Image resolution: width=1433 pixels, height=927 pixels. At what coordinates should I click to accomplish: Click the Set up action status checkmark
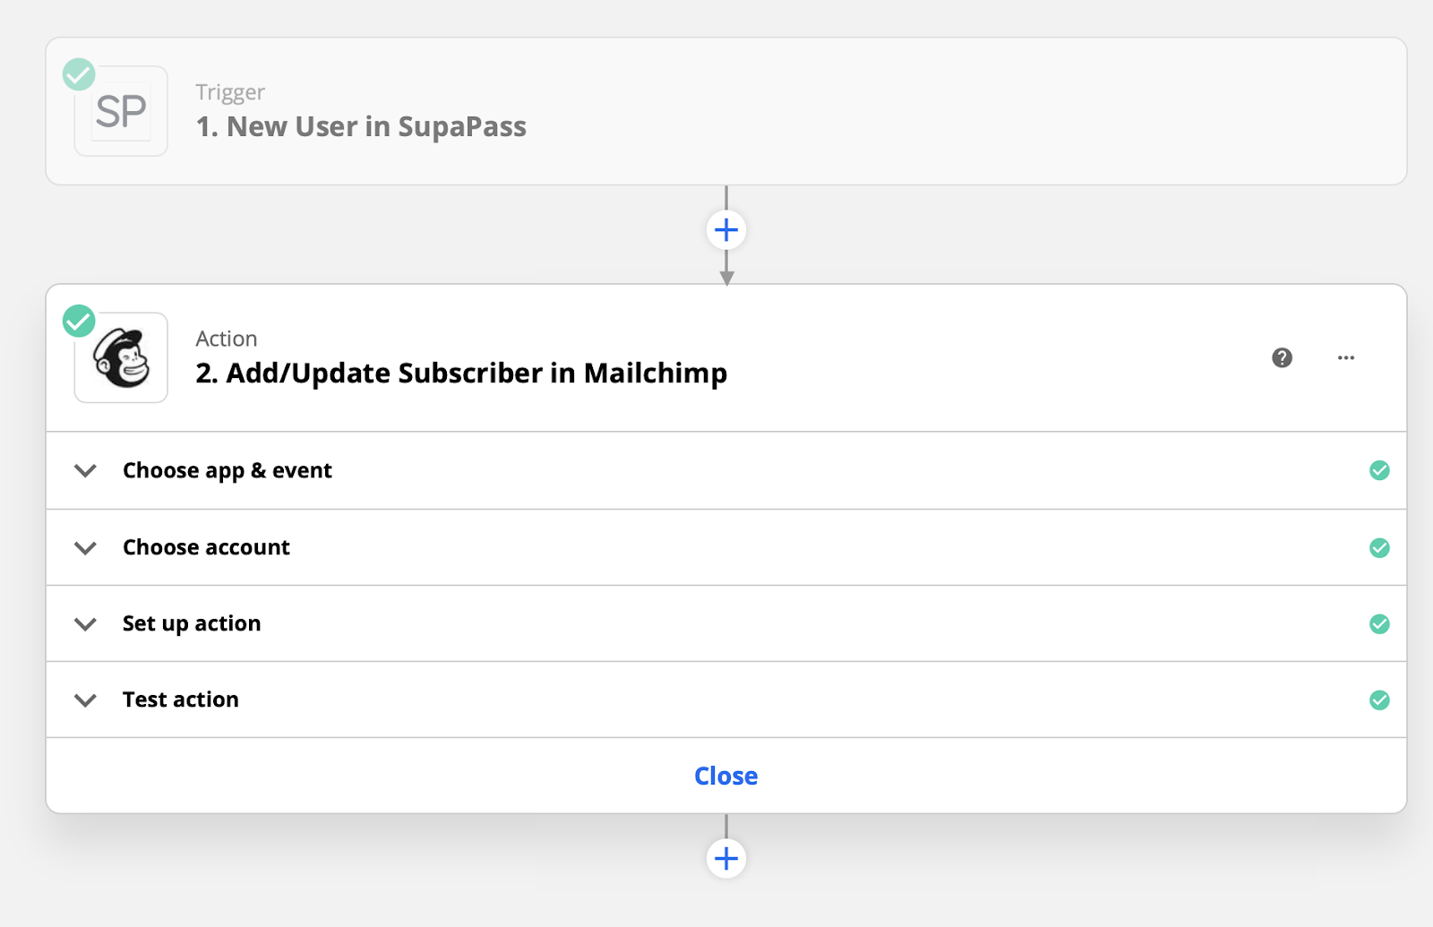1379,623
